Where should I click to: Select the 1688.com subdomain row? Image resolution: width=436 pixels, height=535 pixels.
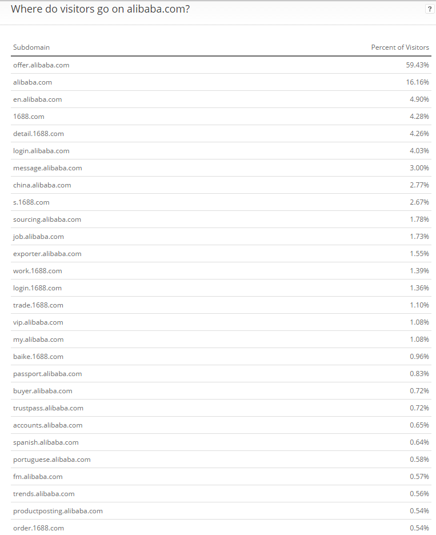click(29, 117)
